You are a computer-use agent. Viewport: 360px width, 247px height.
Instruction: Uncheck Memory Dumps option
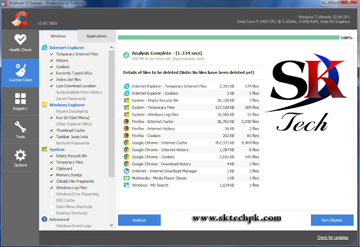pyautogui.click(x=52, y=175)
